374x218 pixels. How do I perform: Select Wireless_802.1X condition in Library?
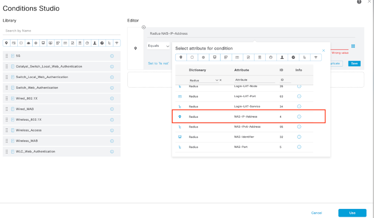click(58, 120)
